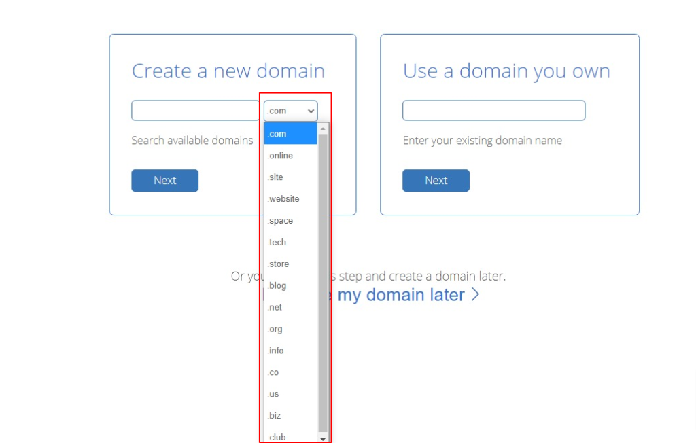
Task: Click Next under Use a domain you own
Action: coord(436,180)
